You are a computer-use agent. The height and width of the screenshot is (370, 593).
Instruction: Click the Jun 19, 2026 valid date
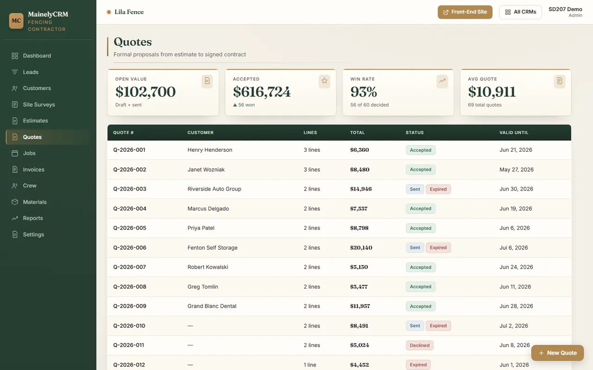tap(516, 209)
